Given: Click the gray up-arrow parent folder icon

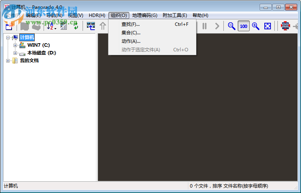Looking at the screenshot, I should tap(103, 26).
